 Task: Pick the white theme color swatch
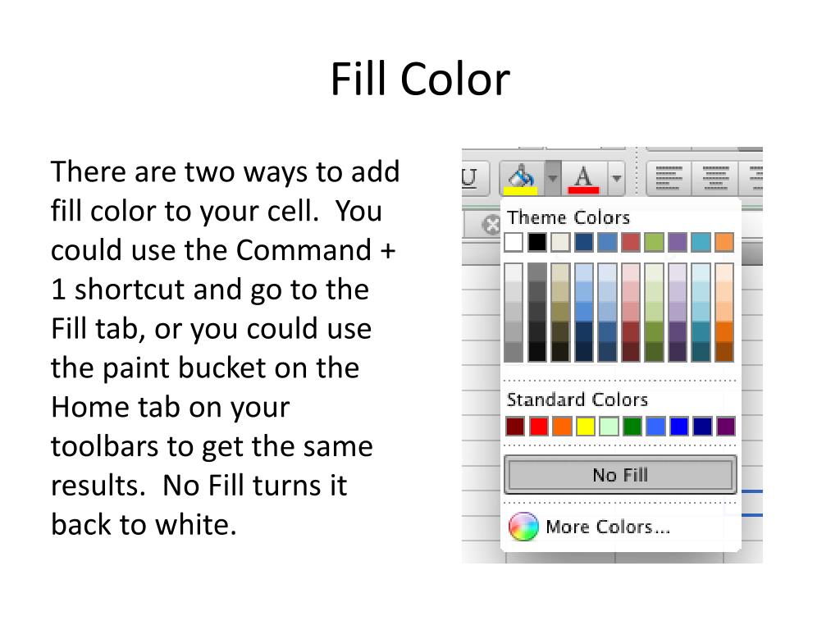pyautogui.click(x=514, y=242)
